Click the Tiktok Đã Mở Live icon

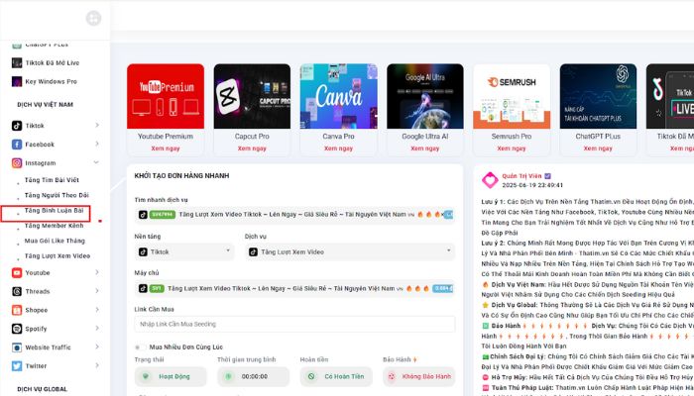[17, 62]
